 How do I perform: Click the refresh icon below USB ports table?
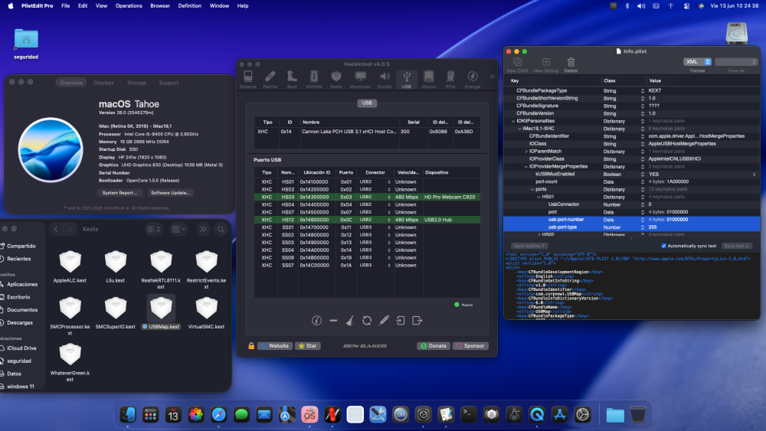click(x=367, y=321)
